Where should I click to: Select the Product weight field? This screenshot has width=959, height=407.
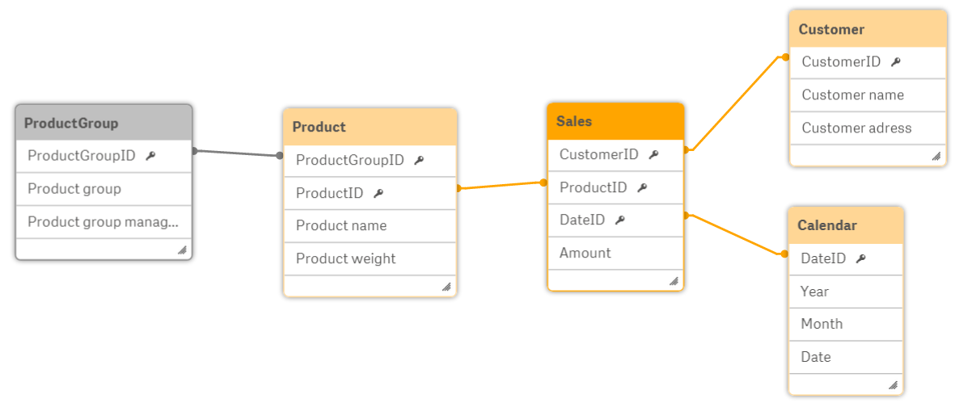tap(370, 258)
